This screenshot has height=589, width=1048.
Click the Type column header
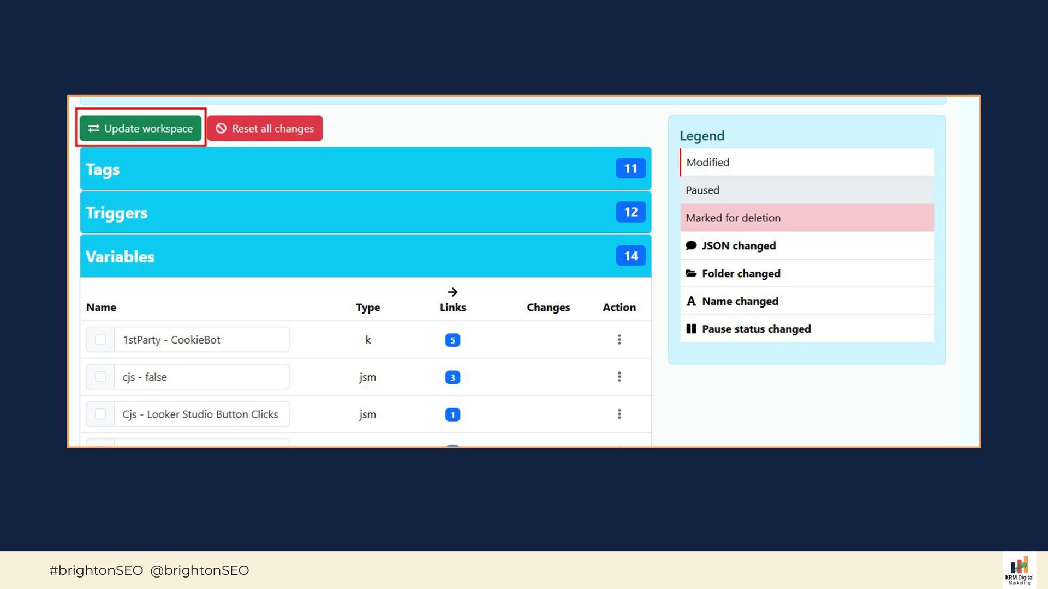(x=367, y=307)
